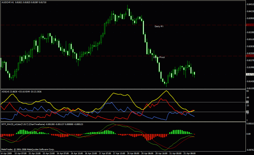Click the MetaTrader MetaQuotes copyright text
Image resolution: width=254 pixels, height=155 pixels.
[x=28, y=149]
